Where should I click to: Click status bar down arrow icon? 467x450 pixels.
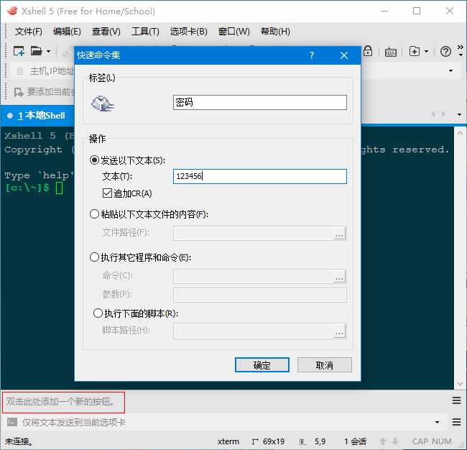(395, 441)
